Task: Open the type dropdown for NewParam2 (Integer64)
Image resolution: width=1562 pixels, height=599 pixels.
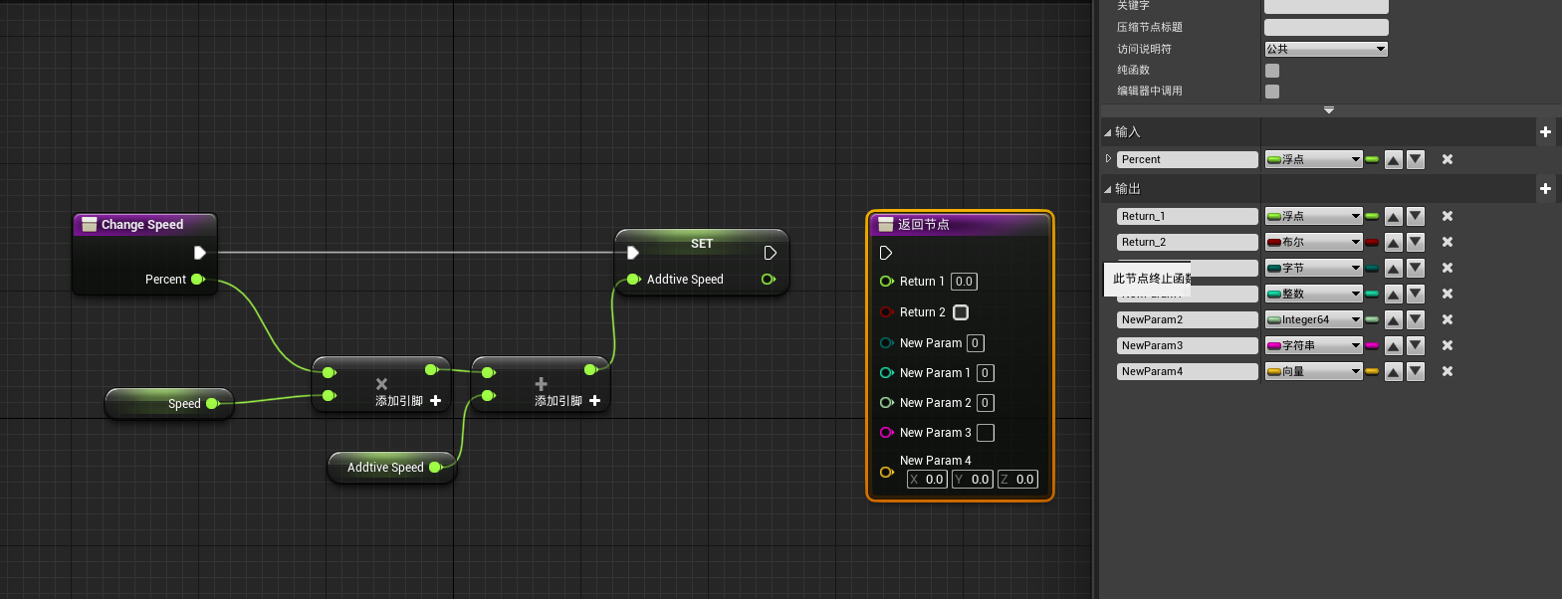Action: tap(1313, 319)
